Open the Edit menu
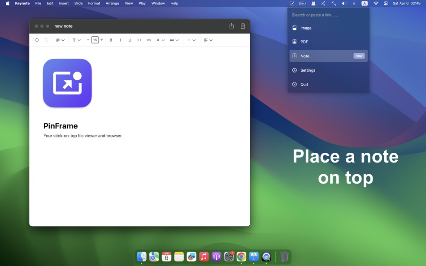 (50, 3)
